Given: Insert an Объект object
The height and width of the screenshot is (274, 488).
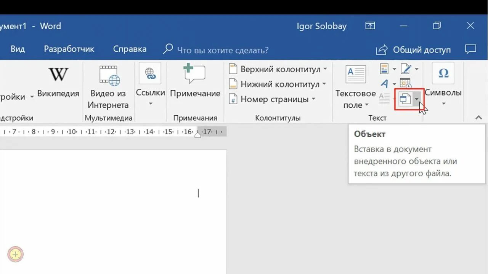Looking at the screenshot, I should click(405, 99).
